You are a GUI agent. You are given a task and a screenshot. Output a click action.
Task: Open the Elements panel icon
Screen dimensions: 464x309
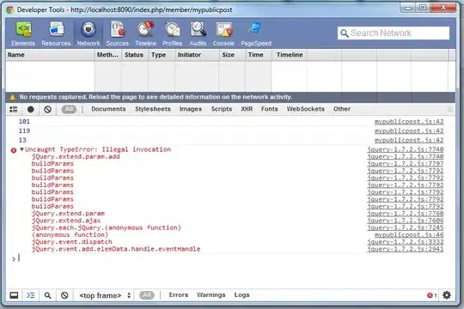[23, 30]
